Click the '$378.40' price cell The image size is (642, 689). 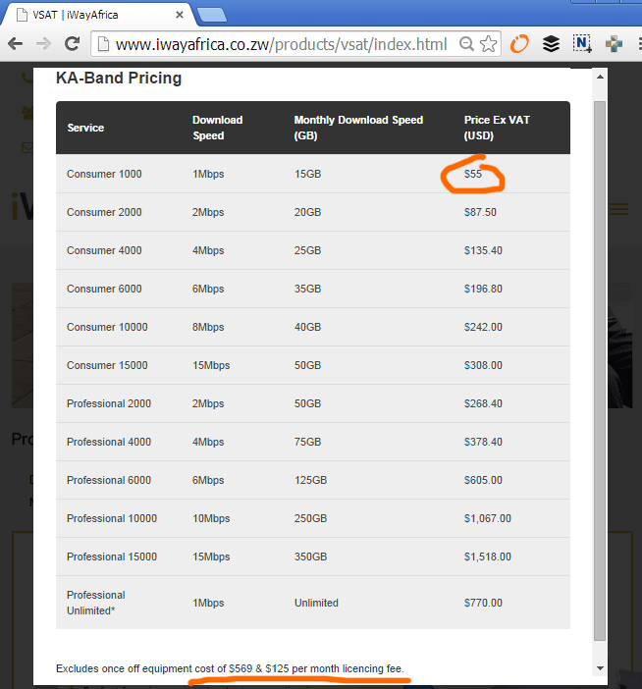coord(483,442)
